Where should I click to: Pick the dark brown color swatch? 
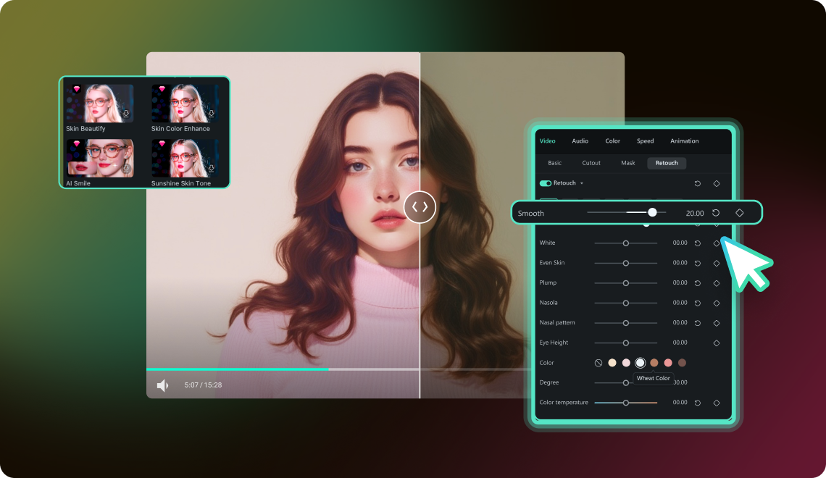click(683, 363)
